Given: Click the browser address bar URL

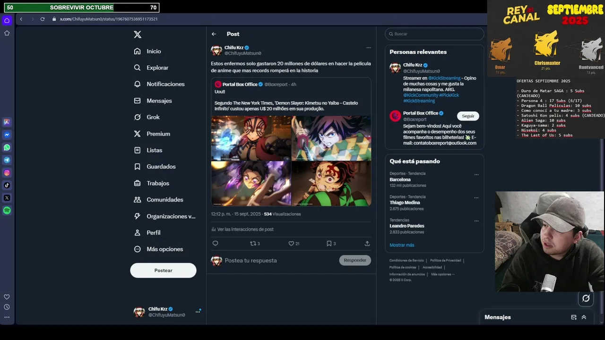Looking at the screenshot, I should click(x=109, y=19).
